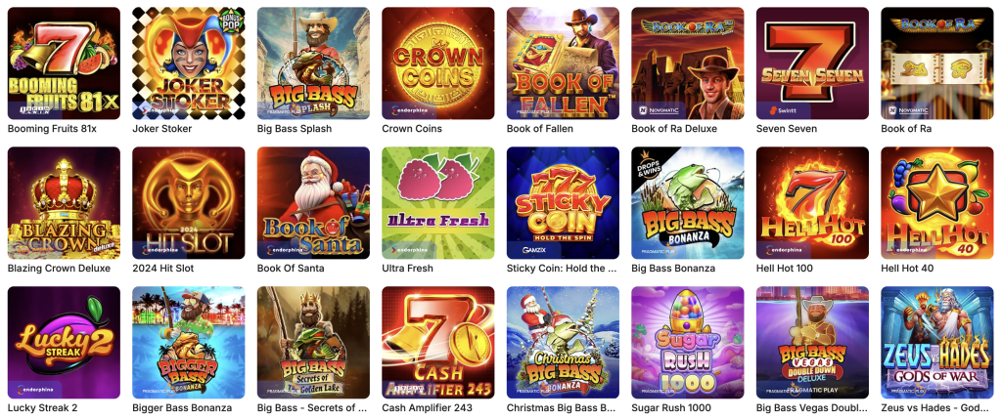
Task: Click the Blazing Crown Deluxe title link
Action: 59,268
